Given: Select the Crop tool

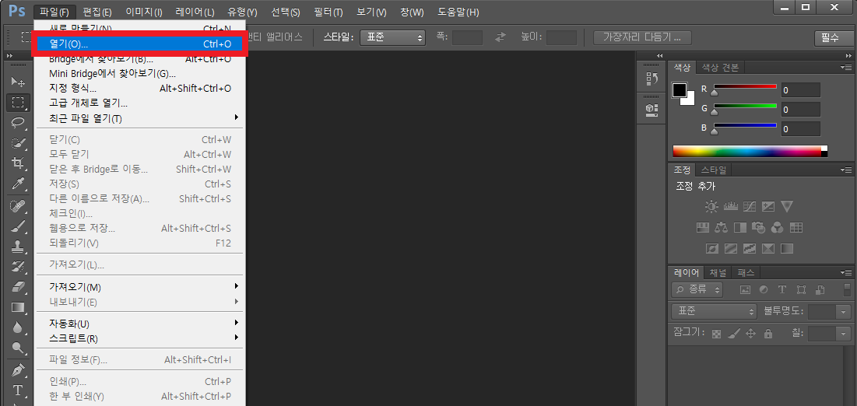Looking at the screenshot, I should (x=18, y=163).
